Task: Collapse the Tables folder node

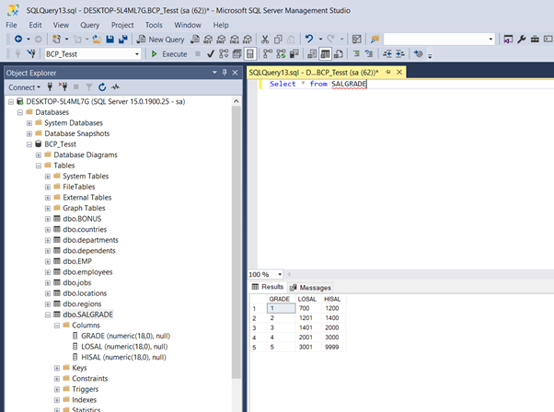Action: pyautogui.click(x=39, y=166)
